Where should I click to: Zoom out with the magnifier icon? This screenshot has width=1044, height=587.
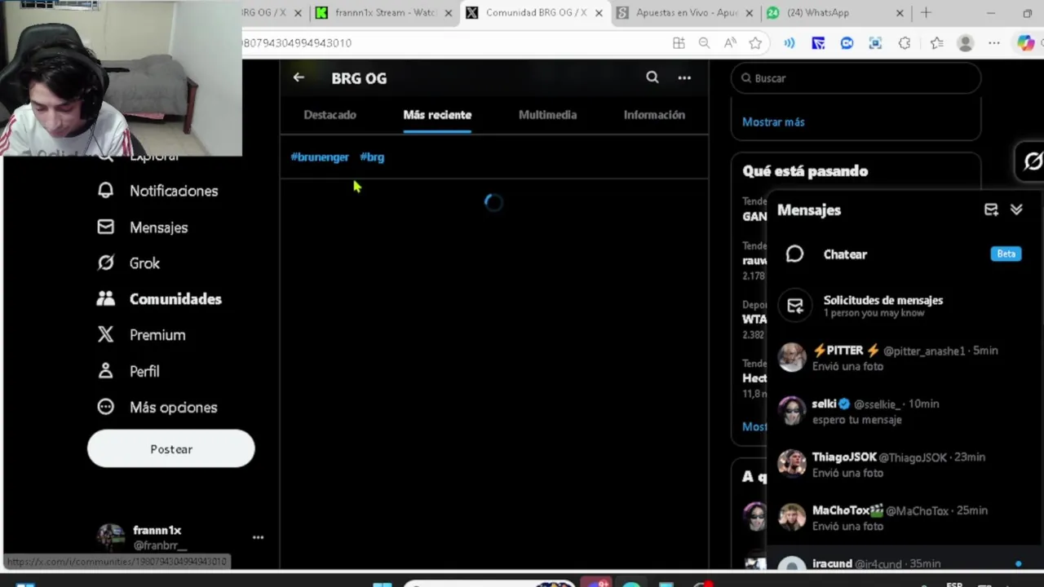point(704,43)
